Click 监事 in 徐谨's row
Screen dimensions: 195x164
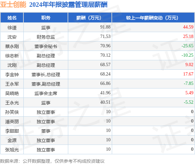point(46,28)
